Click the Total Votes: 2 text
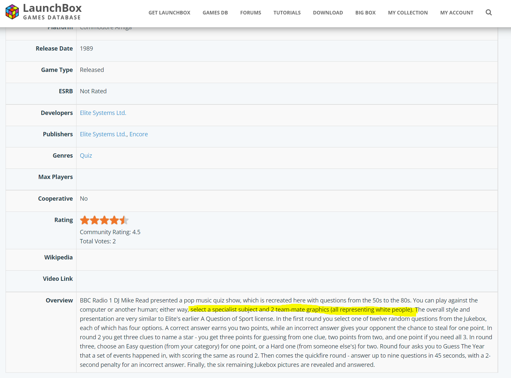Image resolution: width=511 pixels, height=378 pixels. (98, 241)
